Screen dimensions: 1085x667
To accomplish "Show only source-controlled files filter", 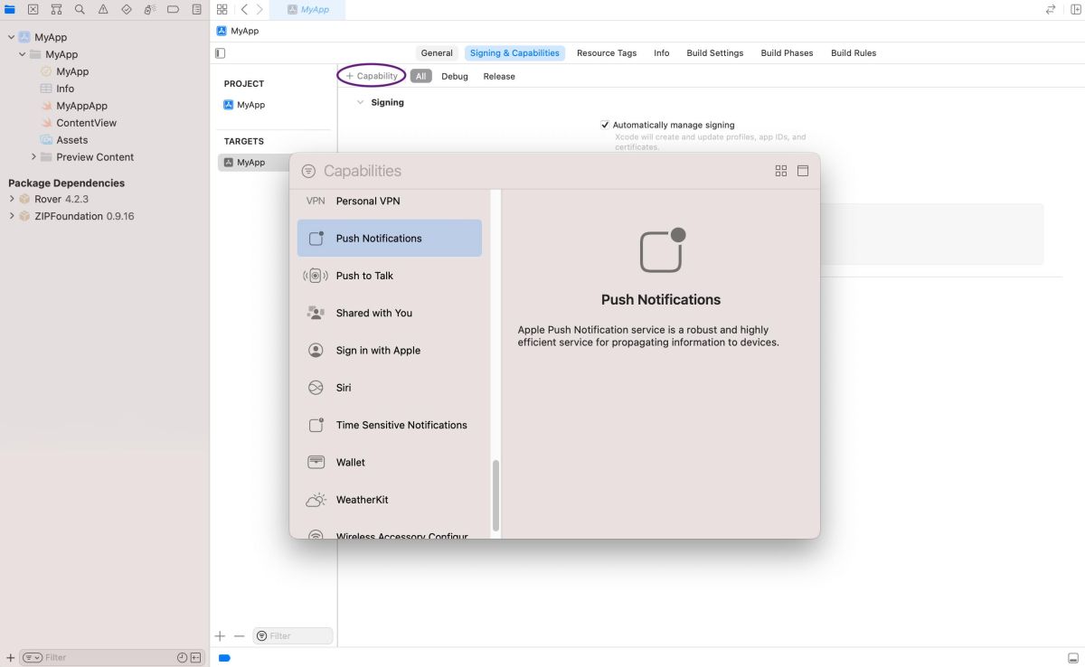I will click(196, 658).
